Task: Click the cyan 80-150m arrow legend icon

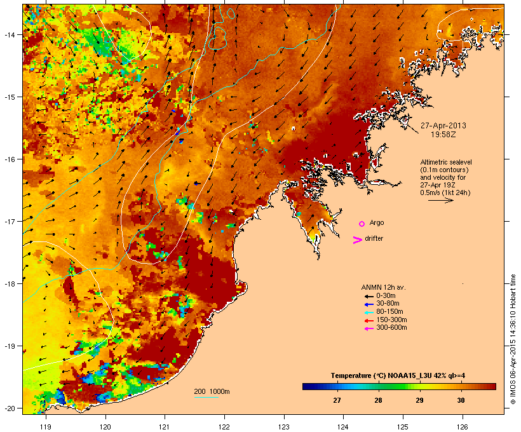Action: coord(369,313)
